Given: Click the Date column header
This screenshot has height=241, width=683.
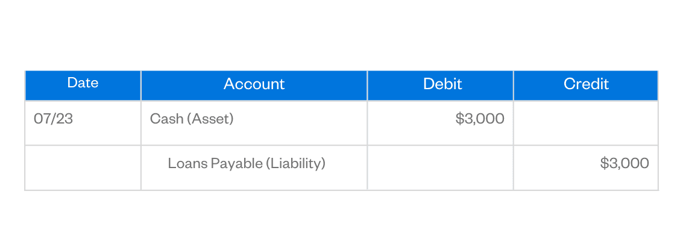Looking at the screenshot, I should click(x=83, y=83).
